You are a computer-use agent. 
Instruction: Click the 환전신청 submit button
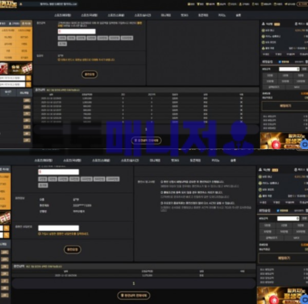tap(90, 74)
